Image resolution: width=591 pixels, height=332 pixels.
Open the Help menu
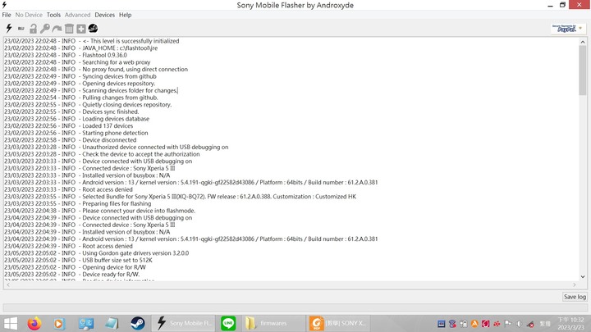pyautogui.click(x=125, y=15)
